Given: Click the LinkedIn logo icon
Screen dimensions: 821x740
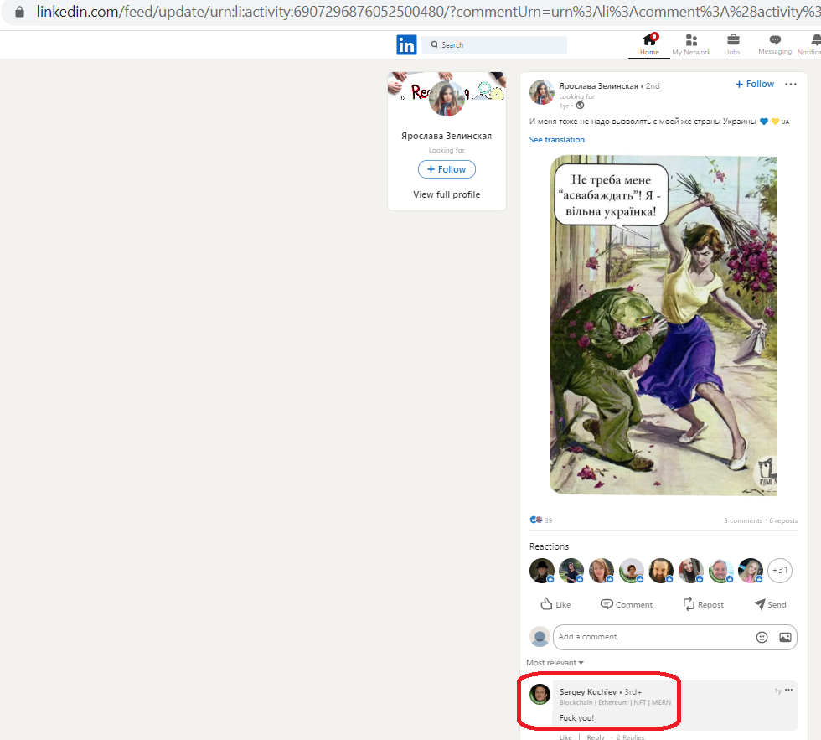Looking at the screenshot, I should 406,45.
